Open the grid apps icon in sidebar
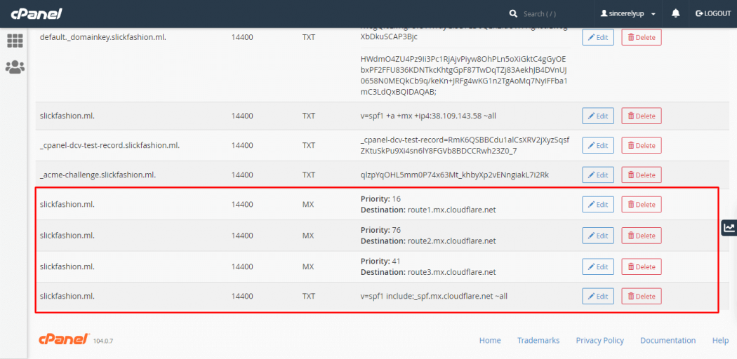Screen dimensions: 737x359 click(15, 41)
